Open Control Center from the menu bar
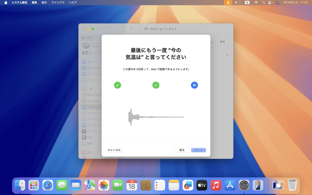Screen dimensions: 312x195 [270, 3]
